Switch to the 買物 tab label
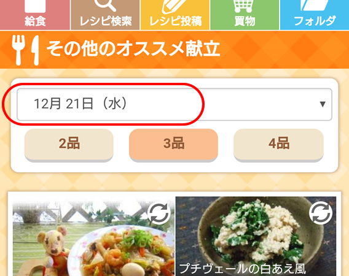Screen dimensions: 349x276 click(x=245, y=21)
